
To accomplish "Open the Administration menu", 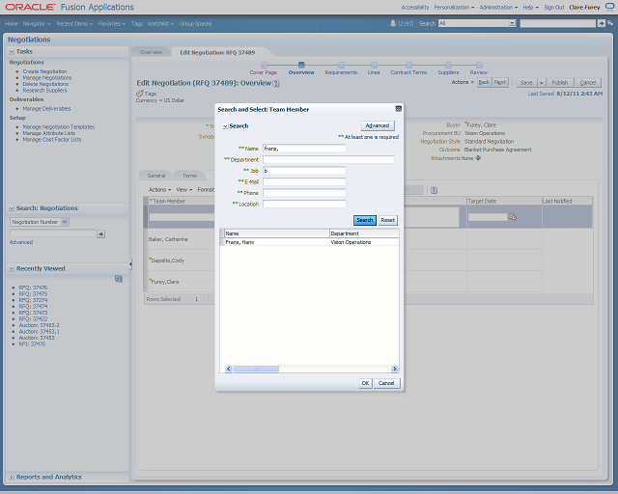I will point(498,7).
